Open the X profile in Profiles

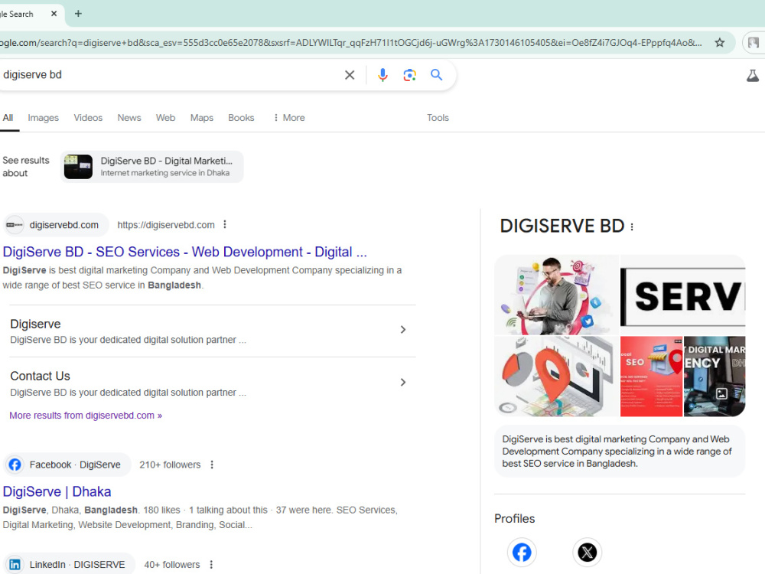(587, 553)
